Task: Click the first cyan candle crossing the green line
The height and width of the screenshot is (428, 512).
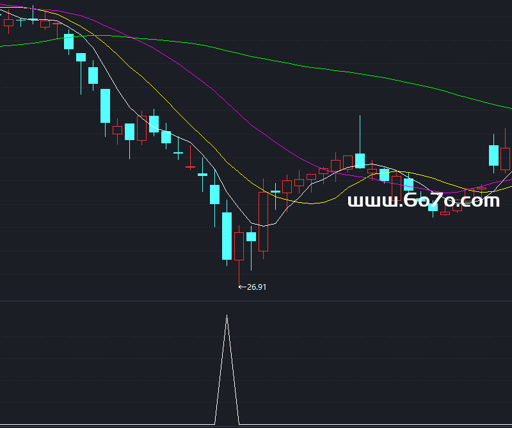Action: [x=68, y=42]
